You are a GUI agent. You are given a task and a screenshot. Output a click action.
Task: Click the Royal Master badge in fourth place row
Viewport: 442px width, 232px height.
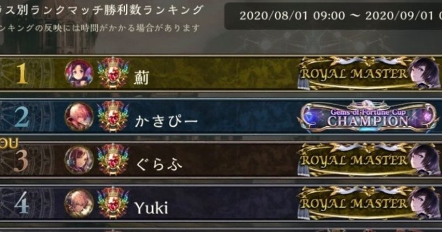pos(369,203)
